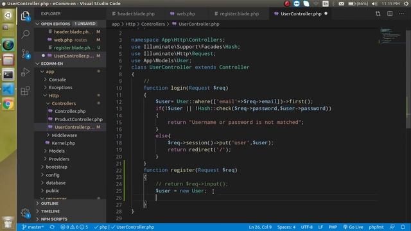The height and width of the screenshot is (231, 411).
Task: Open Kernel.php in the file tree
Action: [63, 143]
